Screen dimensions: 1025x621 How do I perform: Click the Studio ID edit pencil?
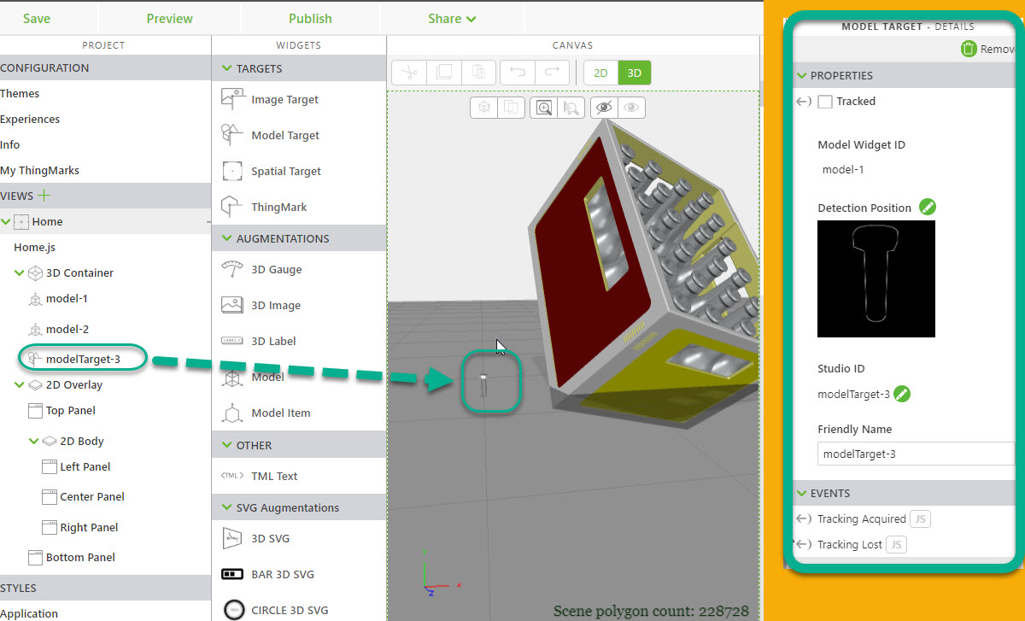click(902, 394)
